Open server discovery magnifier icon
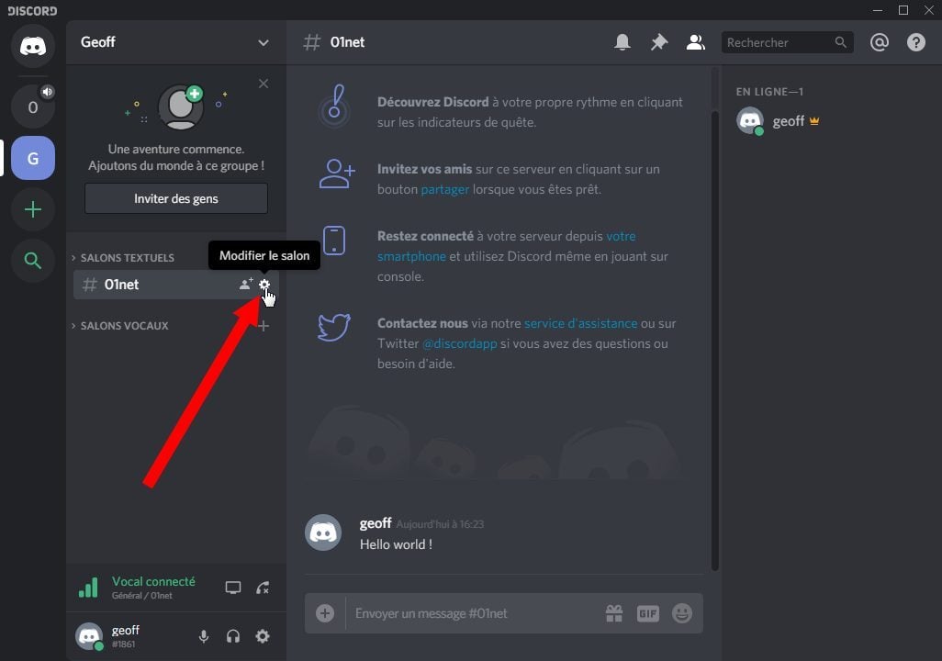Image resolution: width=942 pixels, height=661 pixels. [32, 260]
